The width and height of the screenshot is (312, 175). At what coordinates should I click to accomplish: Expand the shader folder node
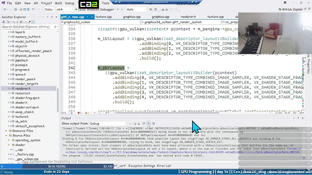9,145
